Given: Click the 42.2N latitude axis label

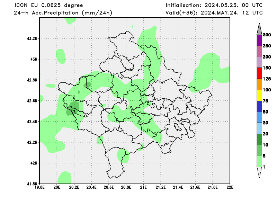Looking at the screenshot, I should (x=32, y=142).
